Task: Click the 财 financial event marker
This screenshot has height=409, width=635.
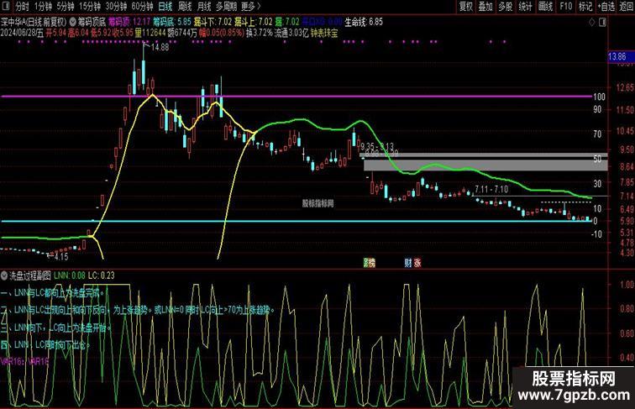Action: tap(408, 263)
